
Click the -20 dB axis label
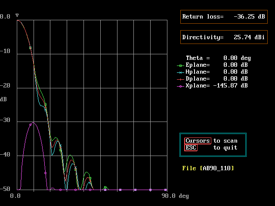pos(5,85)
